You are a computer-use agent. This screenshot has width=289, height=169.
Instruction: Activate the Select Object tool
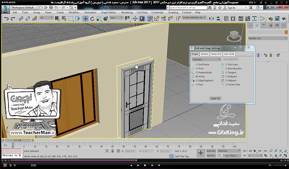57,19
